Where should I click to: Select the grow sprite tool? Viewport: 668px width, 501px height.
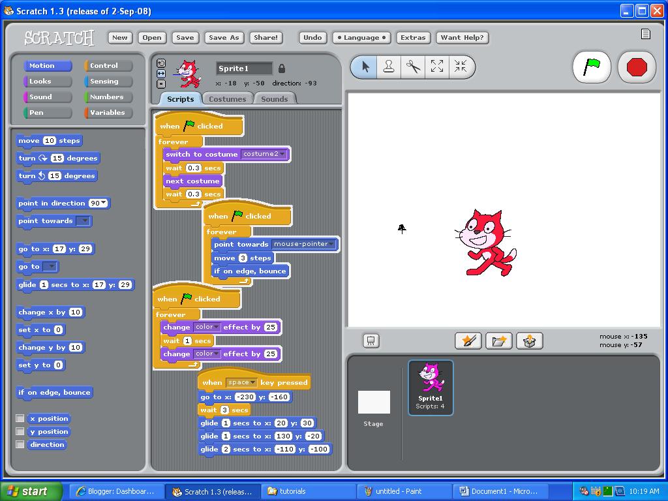coord(436,67)
